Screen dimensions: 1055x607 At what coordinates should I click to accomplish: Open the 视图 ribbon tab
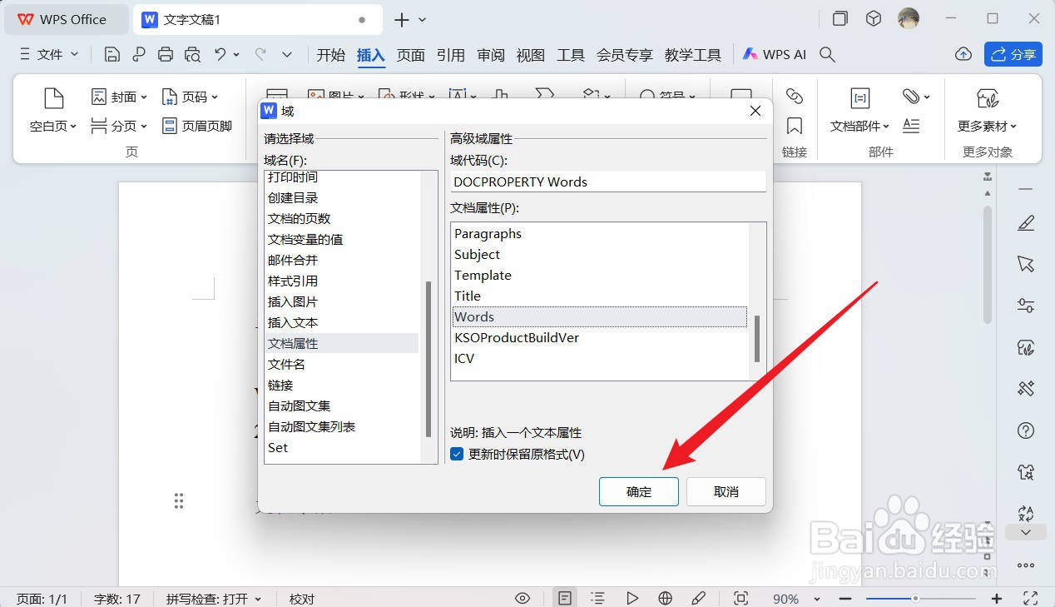pos(530,54)
